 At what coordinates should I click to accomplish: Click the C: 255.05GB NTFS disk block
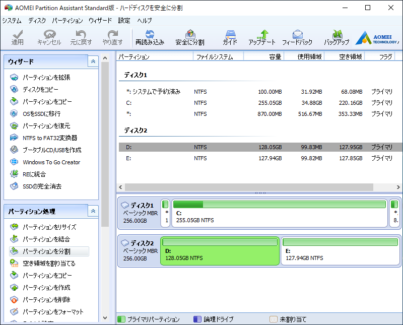[x=280, y=213]
